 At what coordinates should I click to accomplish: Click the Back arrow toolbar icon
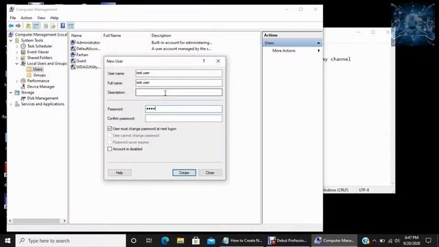[11, 26]
